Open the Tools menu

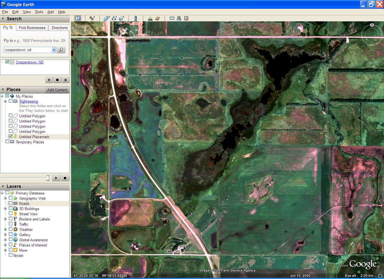39,12
